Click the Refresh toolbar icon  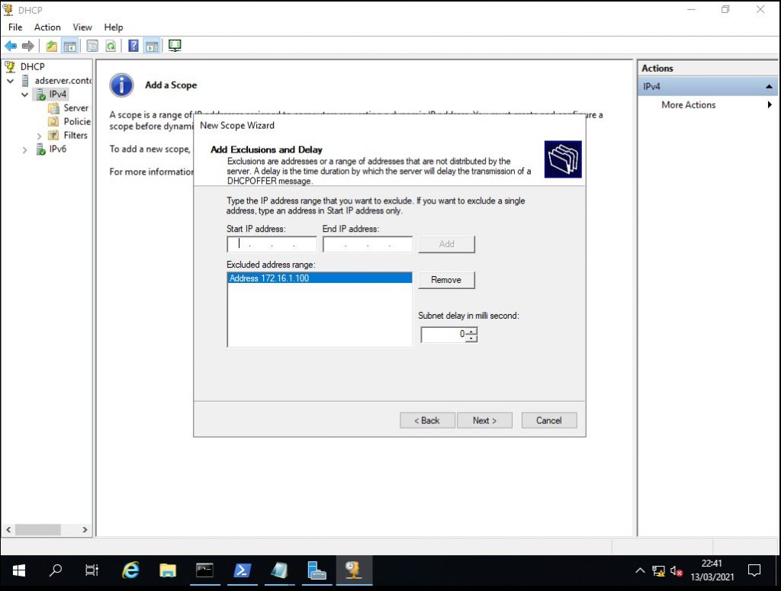(111, 46)
